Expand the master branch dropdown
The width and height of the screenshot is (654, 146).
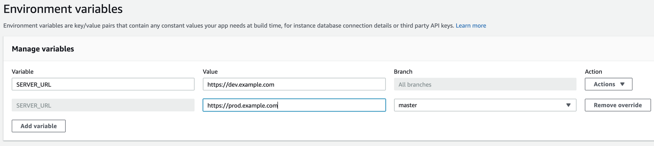pos(485,105)
